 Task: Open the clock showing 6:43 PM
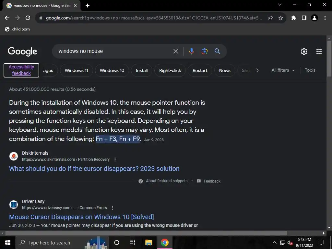point(304,243)
